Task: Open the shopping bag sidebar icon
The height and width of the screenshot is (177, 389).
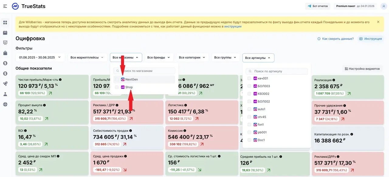Action: pos(5,53)
